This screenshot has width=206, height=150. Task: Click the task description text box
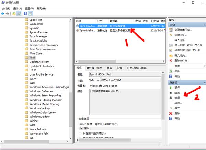(125, 102)
